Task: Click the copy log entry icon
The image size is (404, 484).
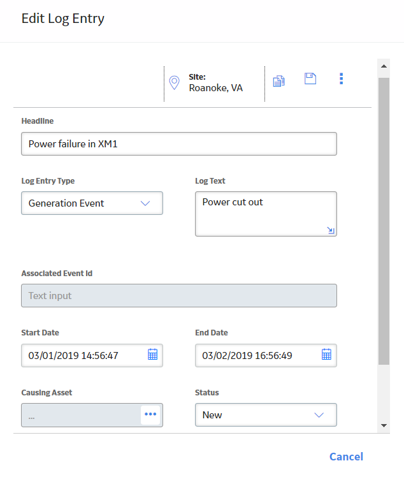Action: pyautogui.click(x=279, y=81)
